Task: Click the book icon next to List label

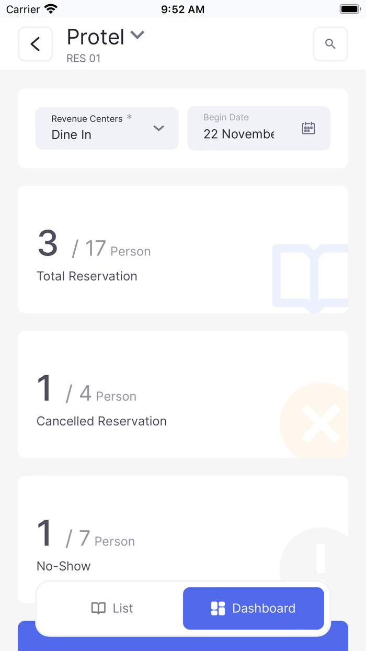Action: (98, 608)
